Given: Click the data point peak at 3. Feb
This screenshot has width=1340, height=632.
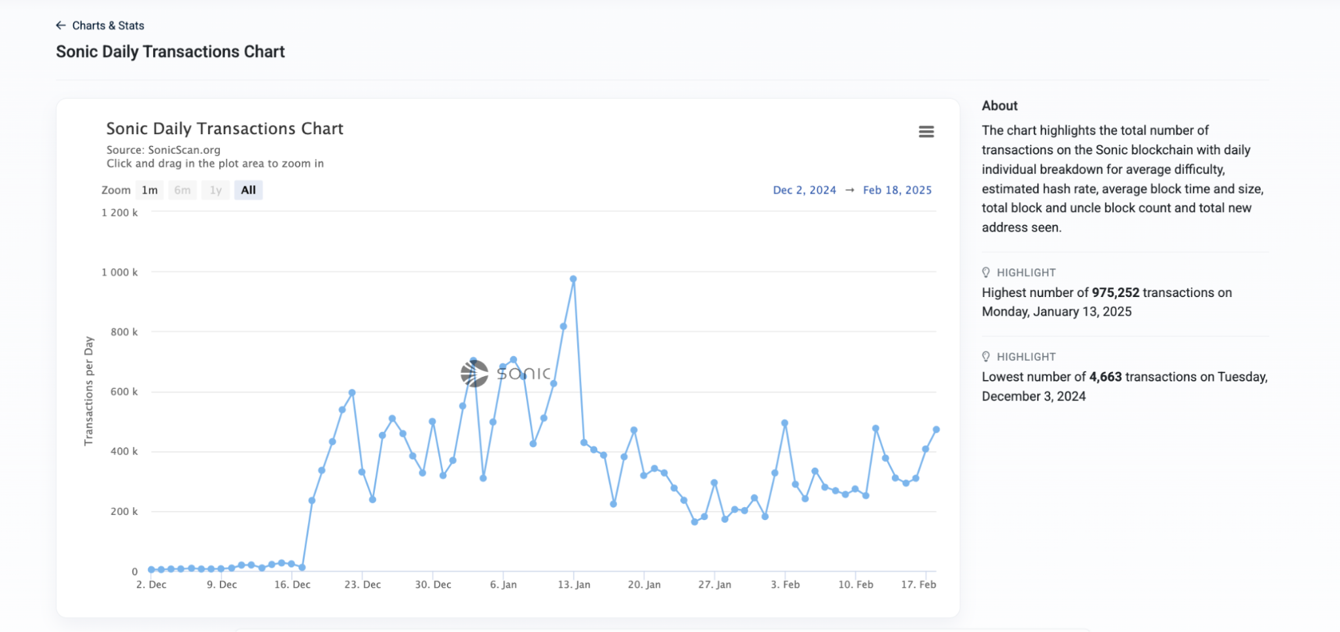Looking at the screenshot, I should pyautogui.click(x=785, y=423).
